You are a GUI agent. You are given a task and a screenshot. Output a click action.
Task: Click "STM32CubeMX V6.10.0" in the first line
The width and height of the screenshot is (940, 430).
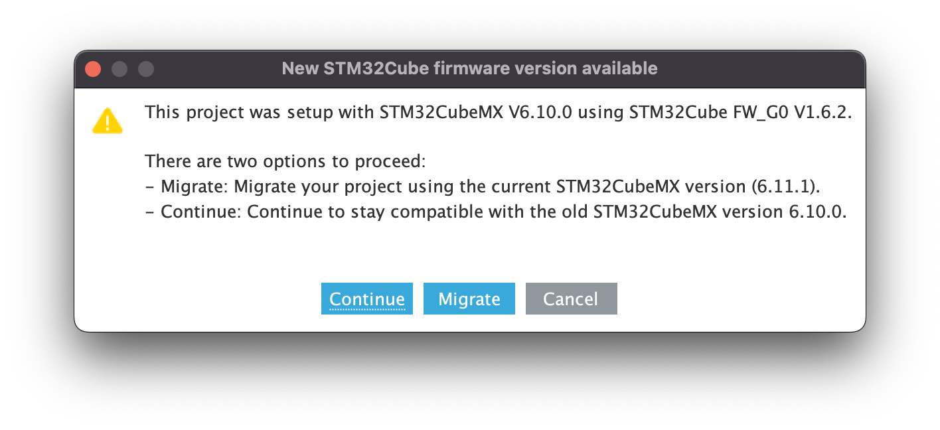(474, 112)
